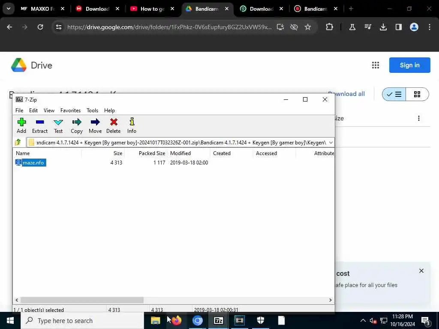Click the site information icon in address bar
This screenshot has width=439, height=329.
click(x=58, y=27)
